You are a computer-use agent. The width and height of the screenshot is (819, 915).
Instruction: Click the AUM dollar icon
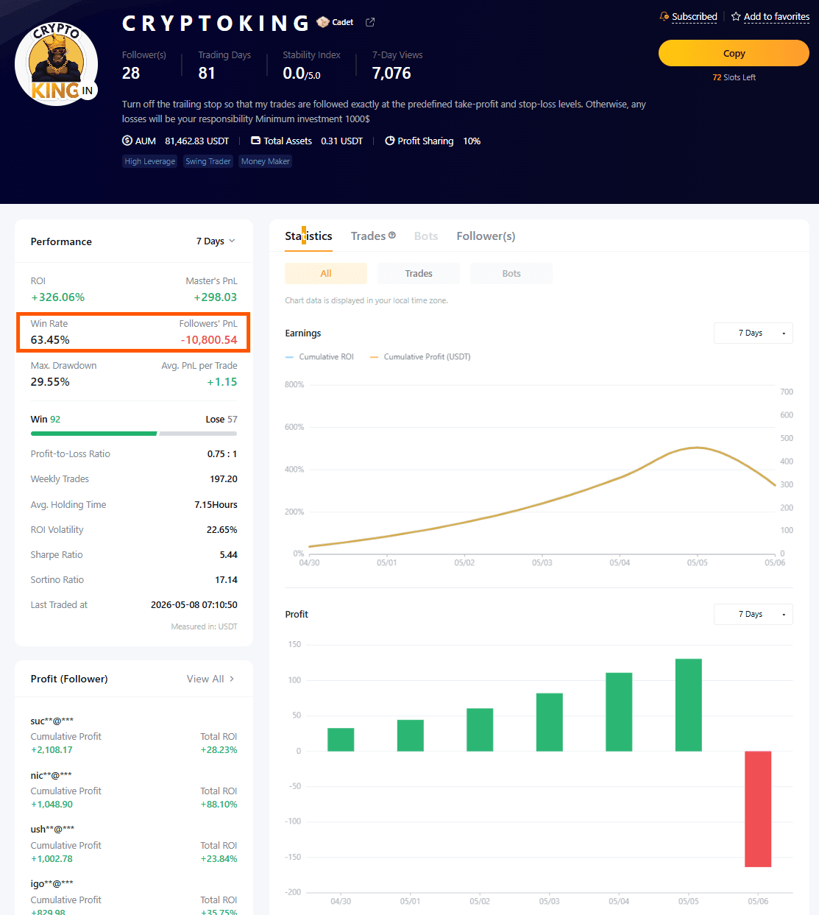(x=127, y=141)
